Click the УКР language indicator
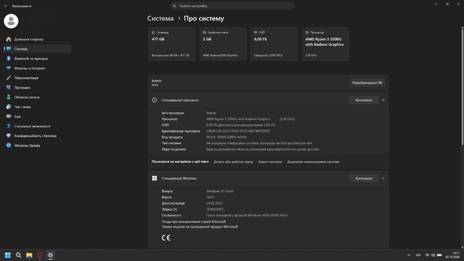Image resolution: width=464 pixels, height=261 pixels. [x=418, y=255]
